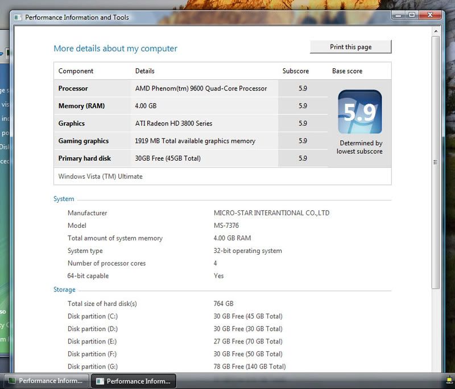
Task: Select the active Performance Inform... taskbar item
Action: (x=135, y=381)
